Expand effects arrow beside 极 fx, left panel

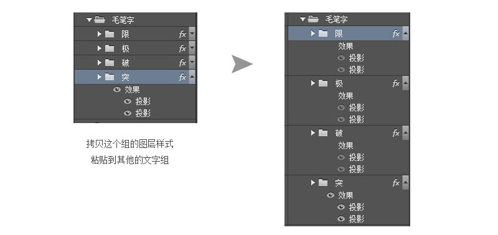click(x=192, y=48)
